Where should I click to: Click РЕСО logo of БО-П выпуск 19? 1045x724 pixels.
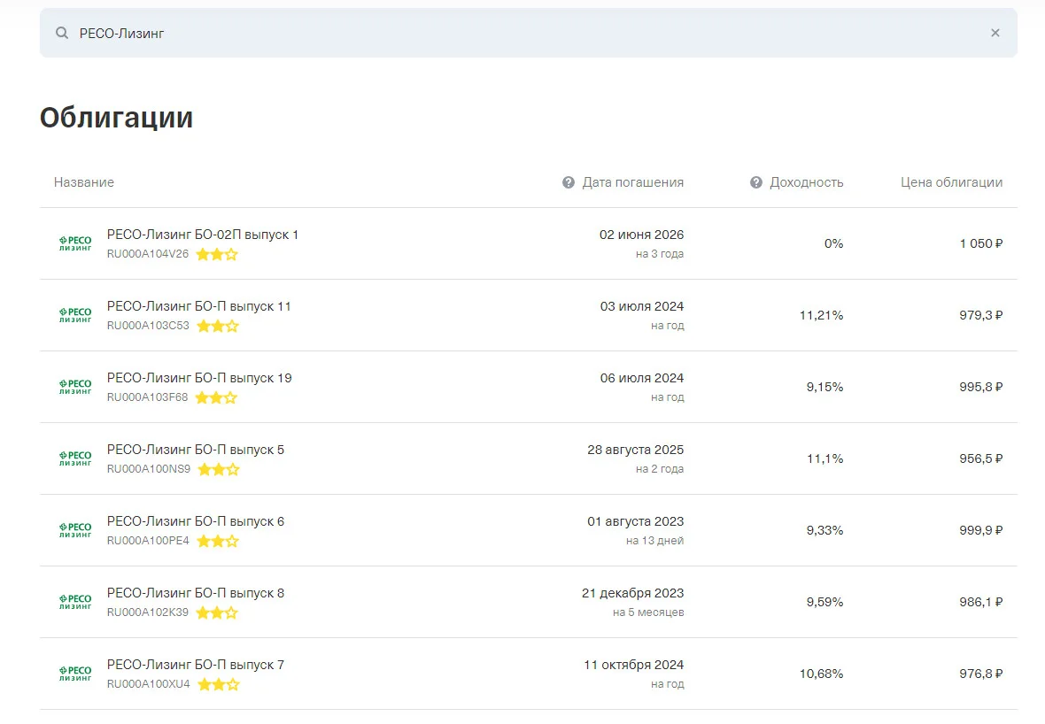(75, 387)
